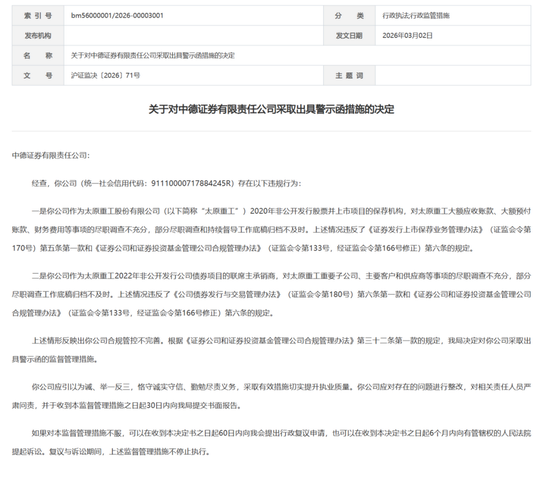Click the addressee line 中德证券有限责任公司:

pyautogui.click(x=51, y=155)
